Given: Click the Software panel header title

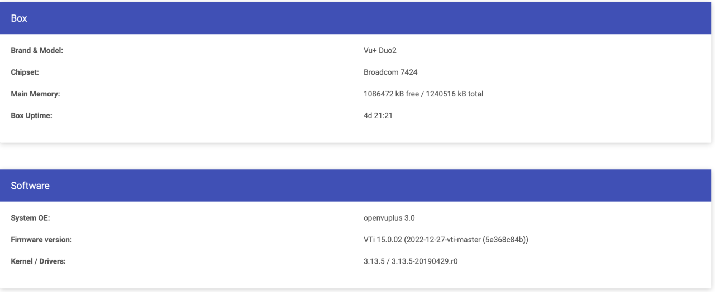Looking at the screenshot, I should (x=30, y=186).
